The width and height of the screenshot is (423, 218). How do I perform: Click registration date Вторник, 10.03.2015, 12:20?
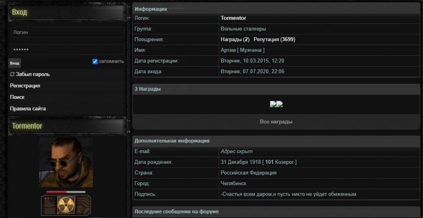[252, 61]
